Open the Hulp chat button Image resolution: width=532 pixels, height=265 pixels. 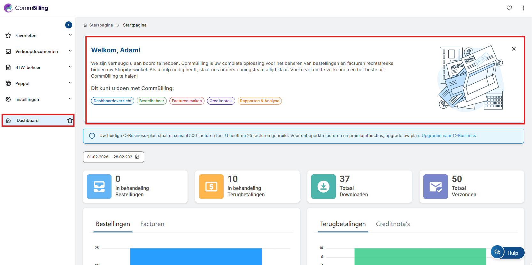(508, 253)
